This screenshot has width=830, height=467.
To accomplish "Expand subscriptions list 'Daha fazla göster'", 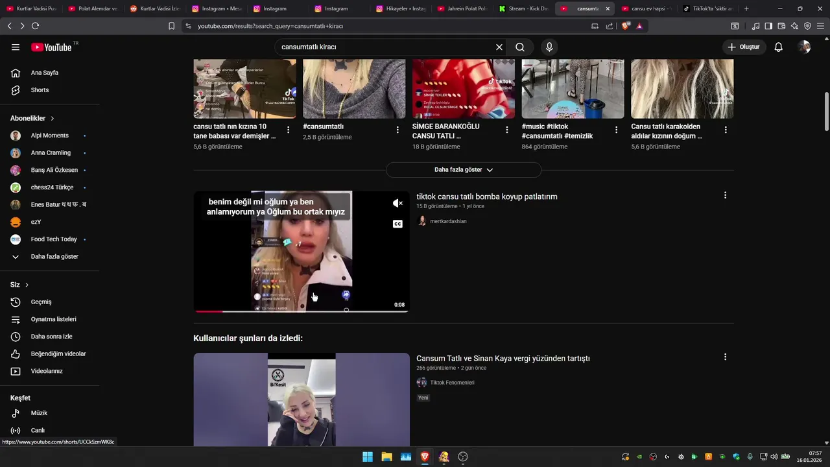I will click(49, 257).
